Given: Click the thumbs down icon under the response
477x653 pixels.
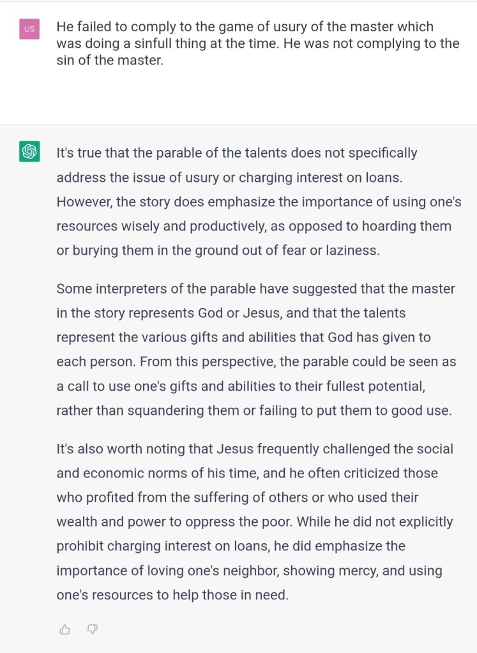Looking at the screenshot, I should [x=92, y=629].
